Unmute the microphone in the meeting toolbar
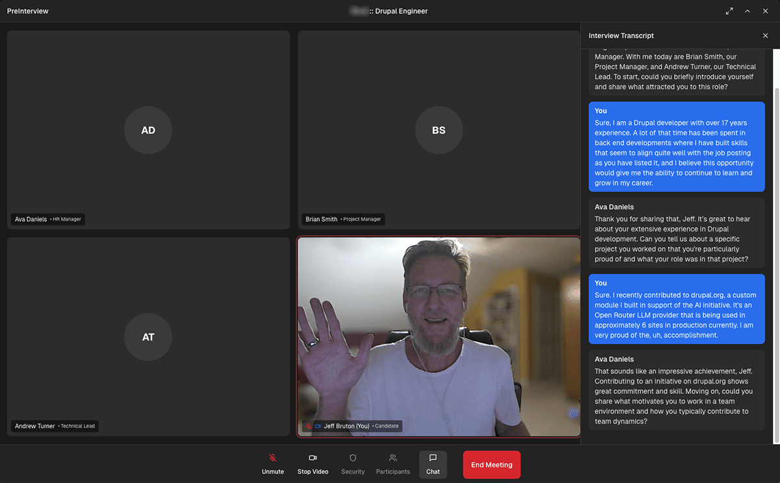Image resolution: width=780 pixels, height=483 pixels. coord(273,464)
